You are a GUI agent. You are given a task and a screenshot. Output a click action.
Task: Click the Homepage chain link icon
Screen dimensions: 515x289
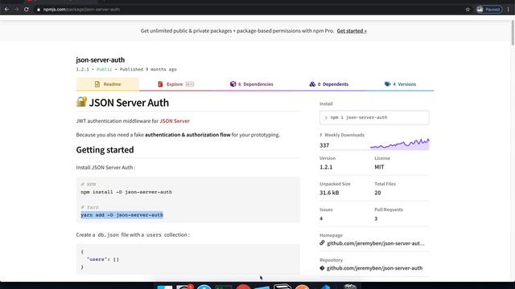[322, 243]
